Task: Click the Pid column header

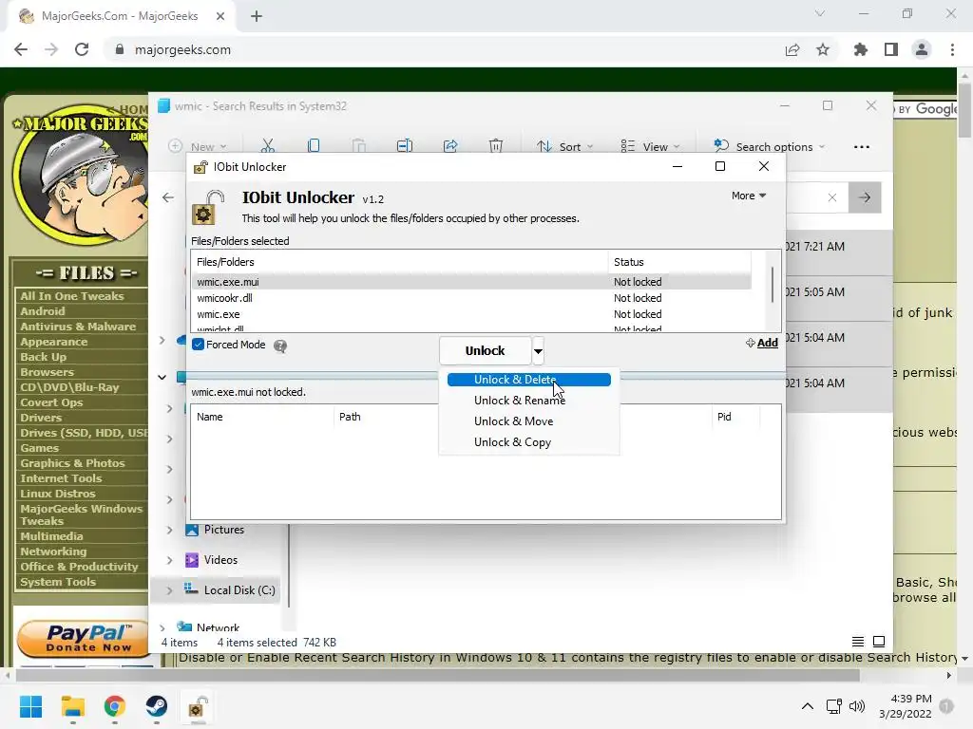Action: (735, 418)
